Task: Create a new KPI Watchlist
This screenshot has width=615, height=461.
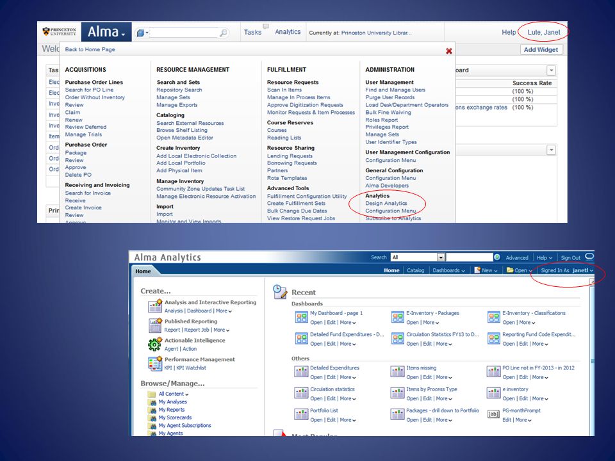Action: 191,368
